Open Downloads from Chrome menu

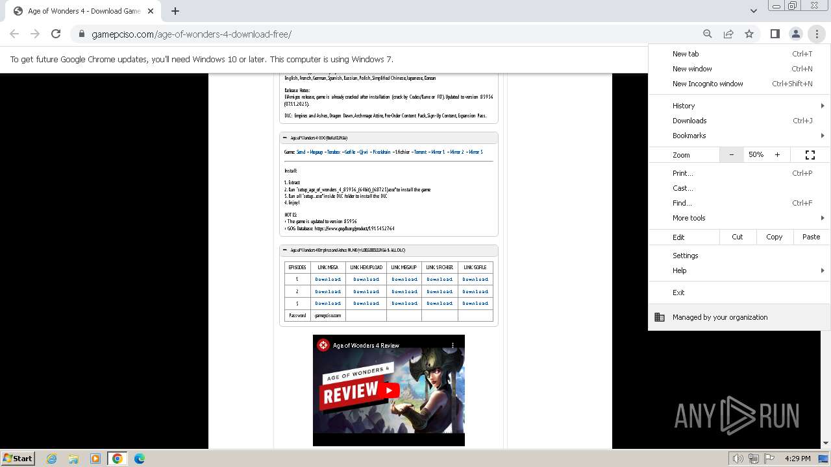pos(739,121)
